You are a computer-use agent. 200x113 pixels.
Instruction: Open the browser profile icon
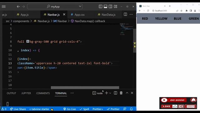[195, 11]
